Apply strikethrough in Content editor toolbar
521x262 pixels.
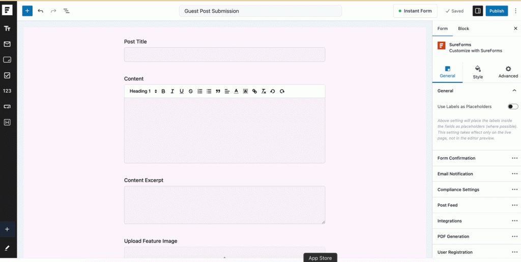tap(190, 91)
